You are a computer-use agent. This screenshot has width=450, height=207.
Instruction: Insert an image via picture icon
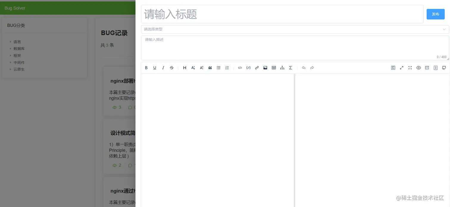coord(265,68)
